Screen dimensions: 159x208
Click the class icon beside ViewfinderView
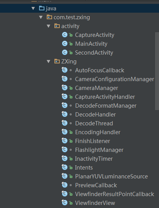pyautogui.click(x=65, y=203)
